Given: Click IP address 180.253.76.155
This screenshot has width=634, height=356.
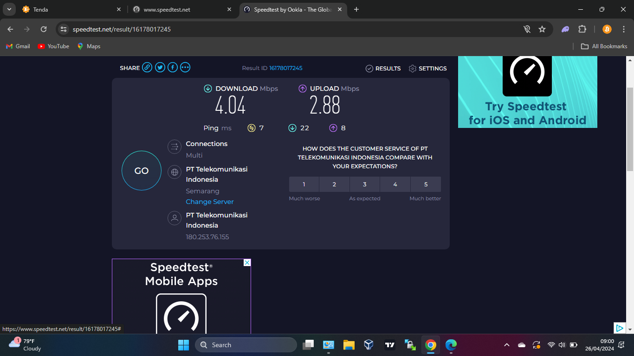Looking at the screenshot, I should pyautogui.click(x=207, y=237).
